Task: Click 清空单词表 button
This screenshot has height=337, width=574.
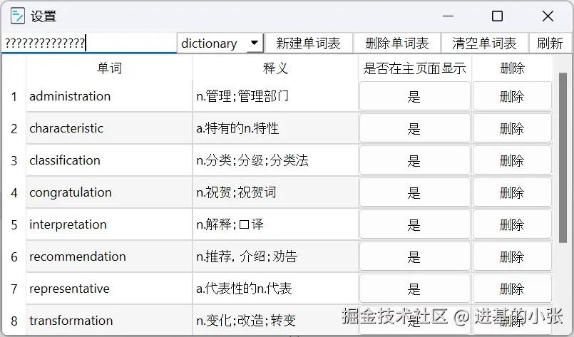Action: click(x=484, y=43)
